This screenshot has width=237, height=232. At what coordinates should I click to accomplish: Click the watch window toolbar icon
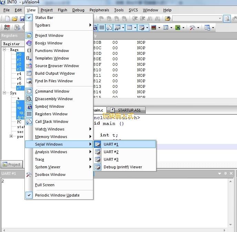coord(117,28)
